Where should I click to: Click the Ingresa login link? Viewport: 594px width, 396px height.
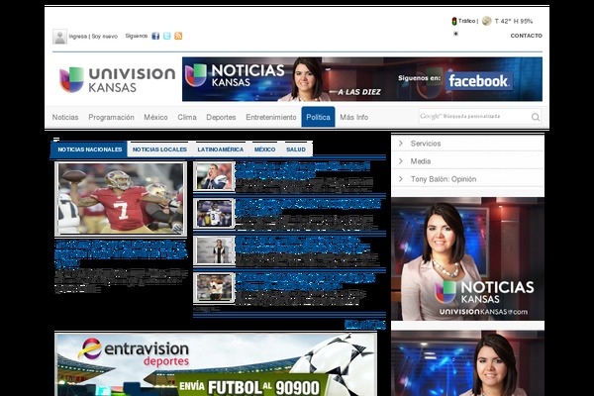(x=77, y=37)
